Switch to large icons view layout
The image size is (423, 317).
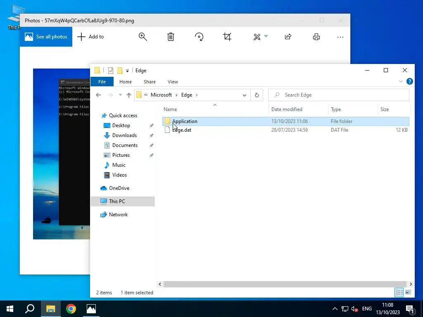(408, 292)
